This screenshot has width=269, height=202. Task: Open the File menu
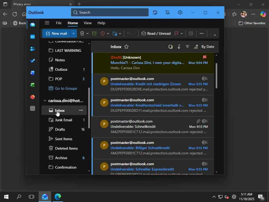59,23
